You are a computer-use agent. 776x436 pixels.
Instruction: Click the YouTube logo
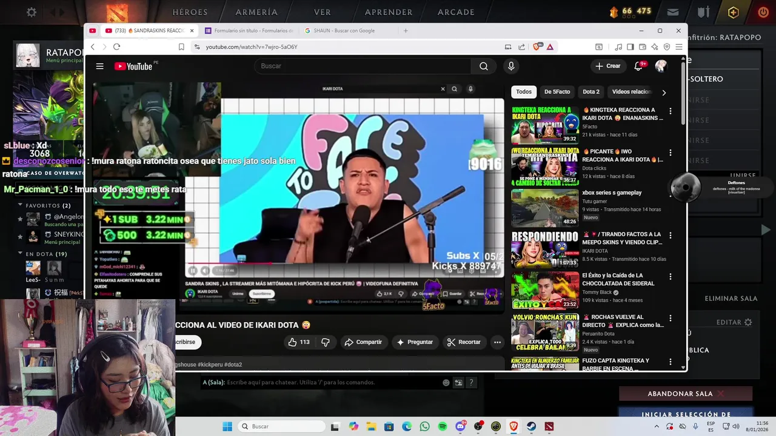click(133, 67)
